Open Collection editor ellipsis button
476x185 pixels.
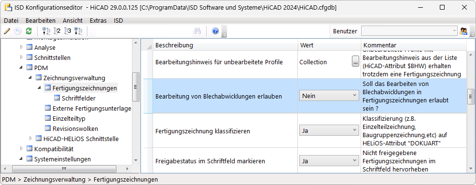[355, 62]
